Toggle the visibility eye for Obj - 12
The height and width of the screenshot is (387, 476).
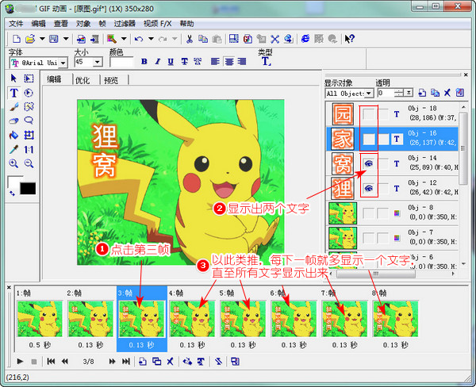point(369,189)
